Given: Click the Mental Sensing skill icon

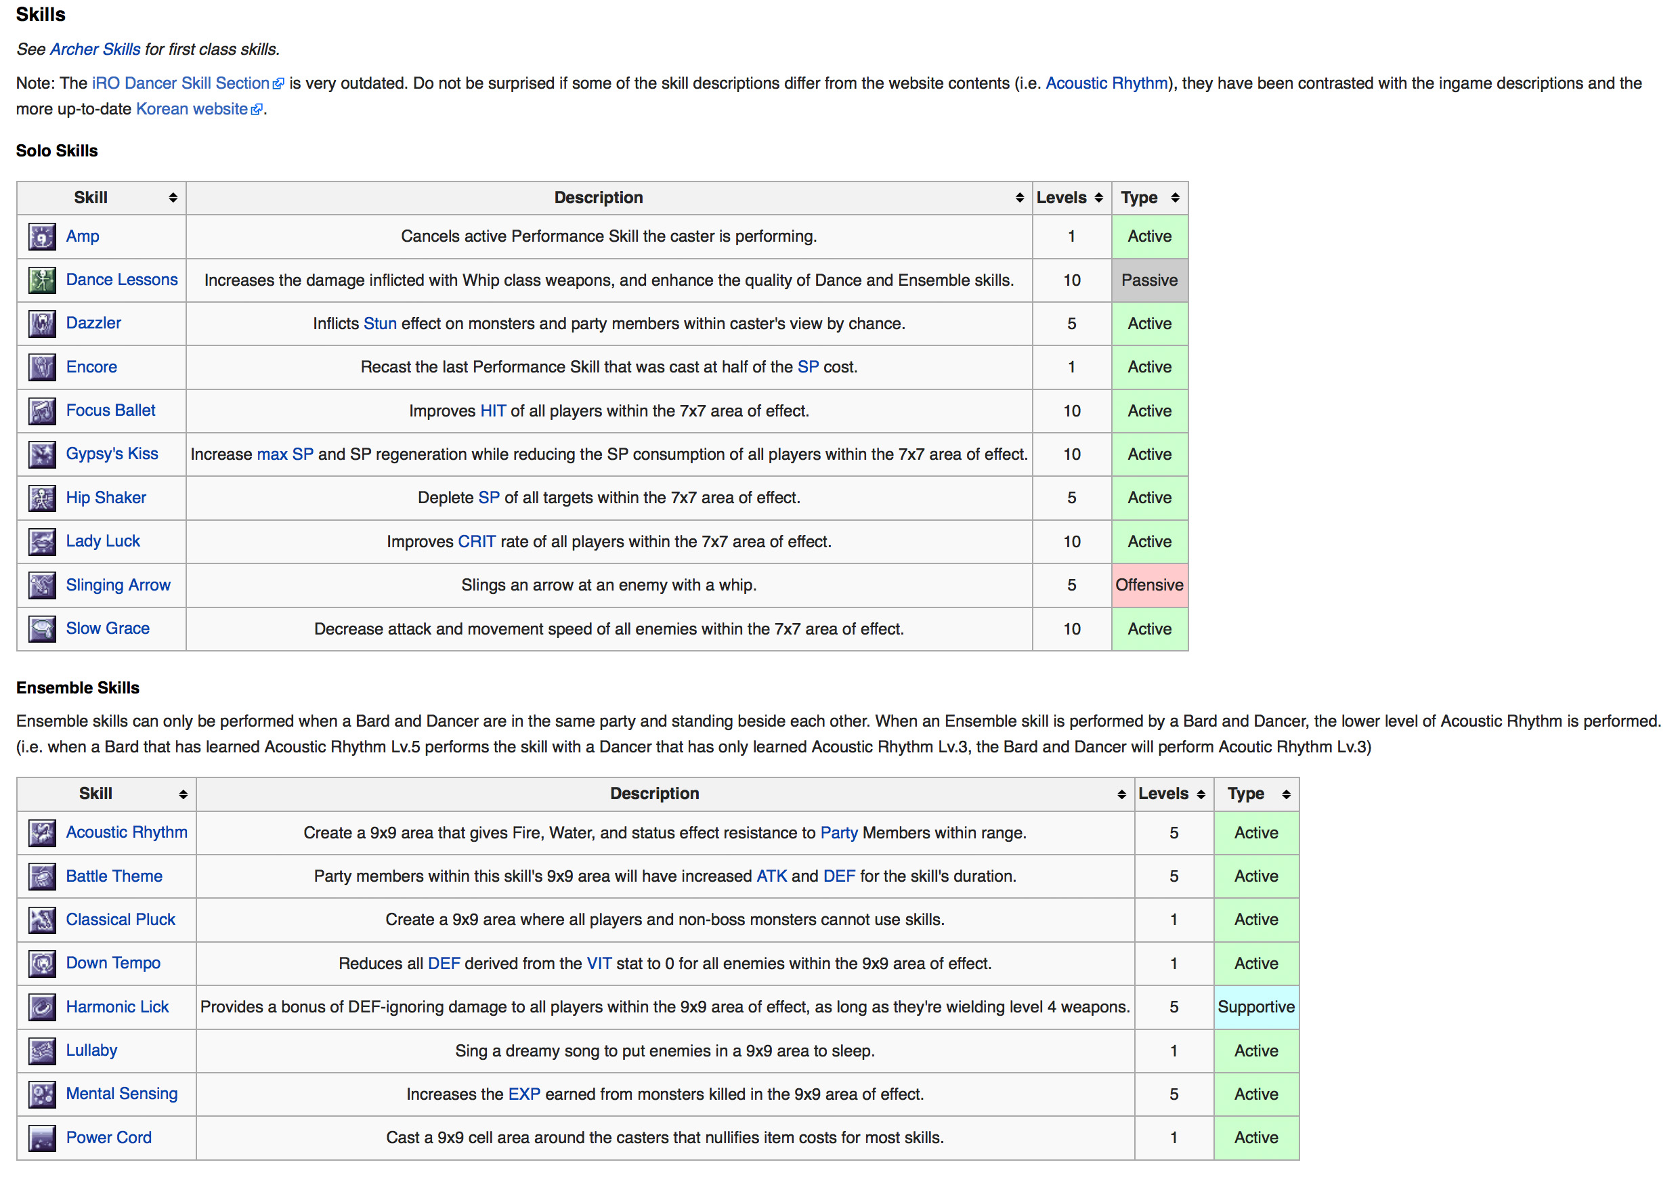Looking at the screenshot, I should point(42,1095).
